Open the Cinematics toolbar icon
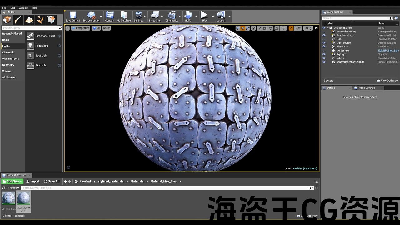Screen dimensions: 400x225 tap(172, 17)
